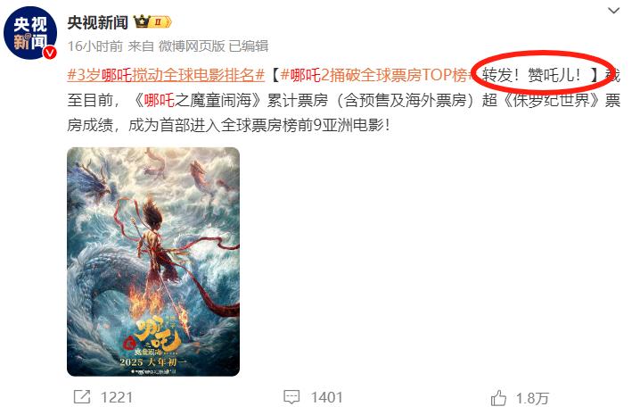The width and height of the screenshot is (640, 415).
Task: Click the comment count 1401
Action: (326, 397)
